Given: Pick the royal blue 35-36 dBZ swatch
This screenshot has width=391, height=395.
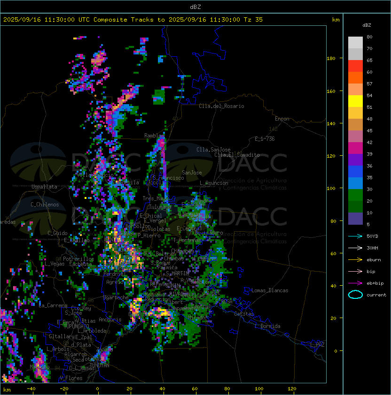Looking at the screenshot, I should [355, 172].
